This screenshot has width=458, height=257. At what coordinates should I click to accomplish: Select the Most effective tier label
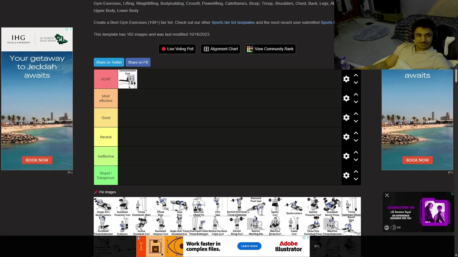[106, 99]
